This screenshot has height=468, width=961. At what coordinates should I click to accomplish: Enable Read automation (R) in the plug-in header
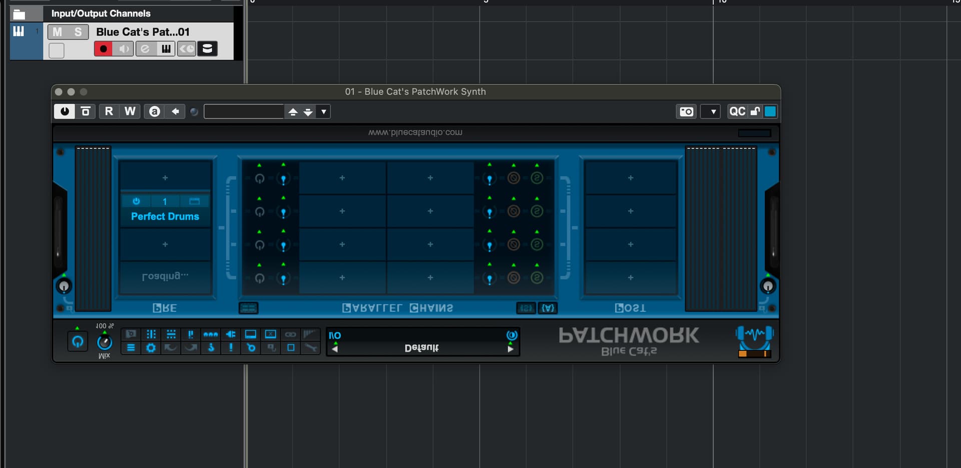pyautogui.click(x=109, y=111)
